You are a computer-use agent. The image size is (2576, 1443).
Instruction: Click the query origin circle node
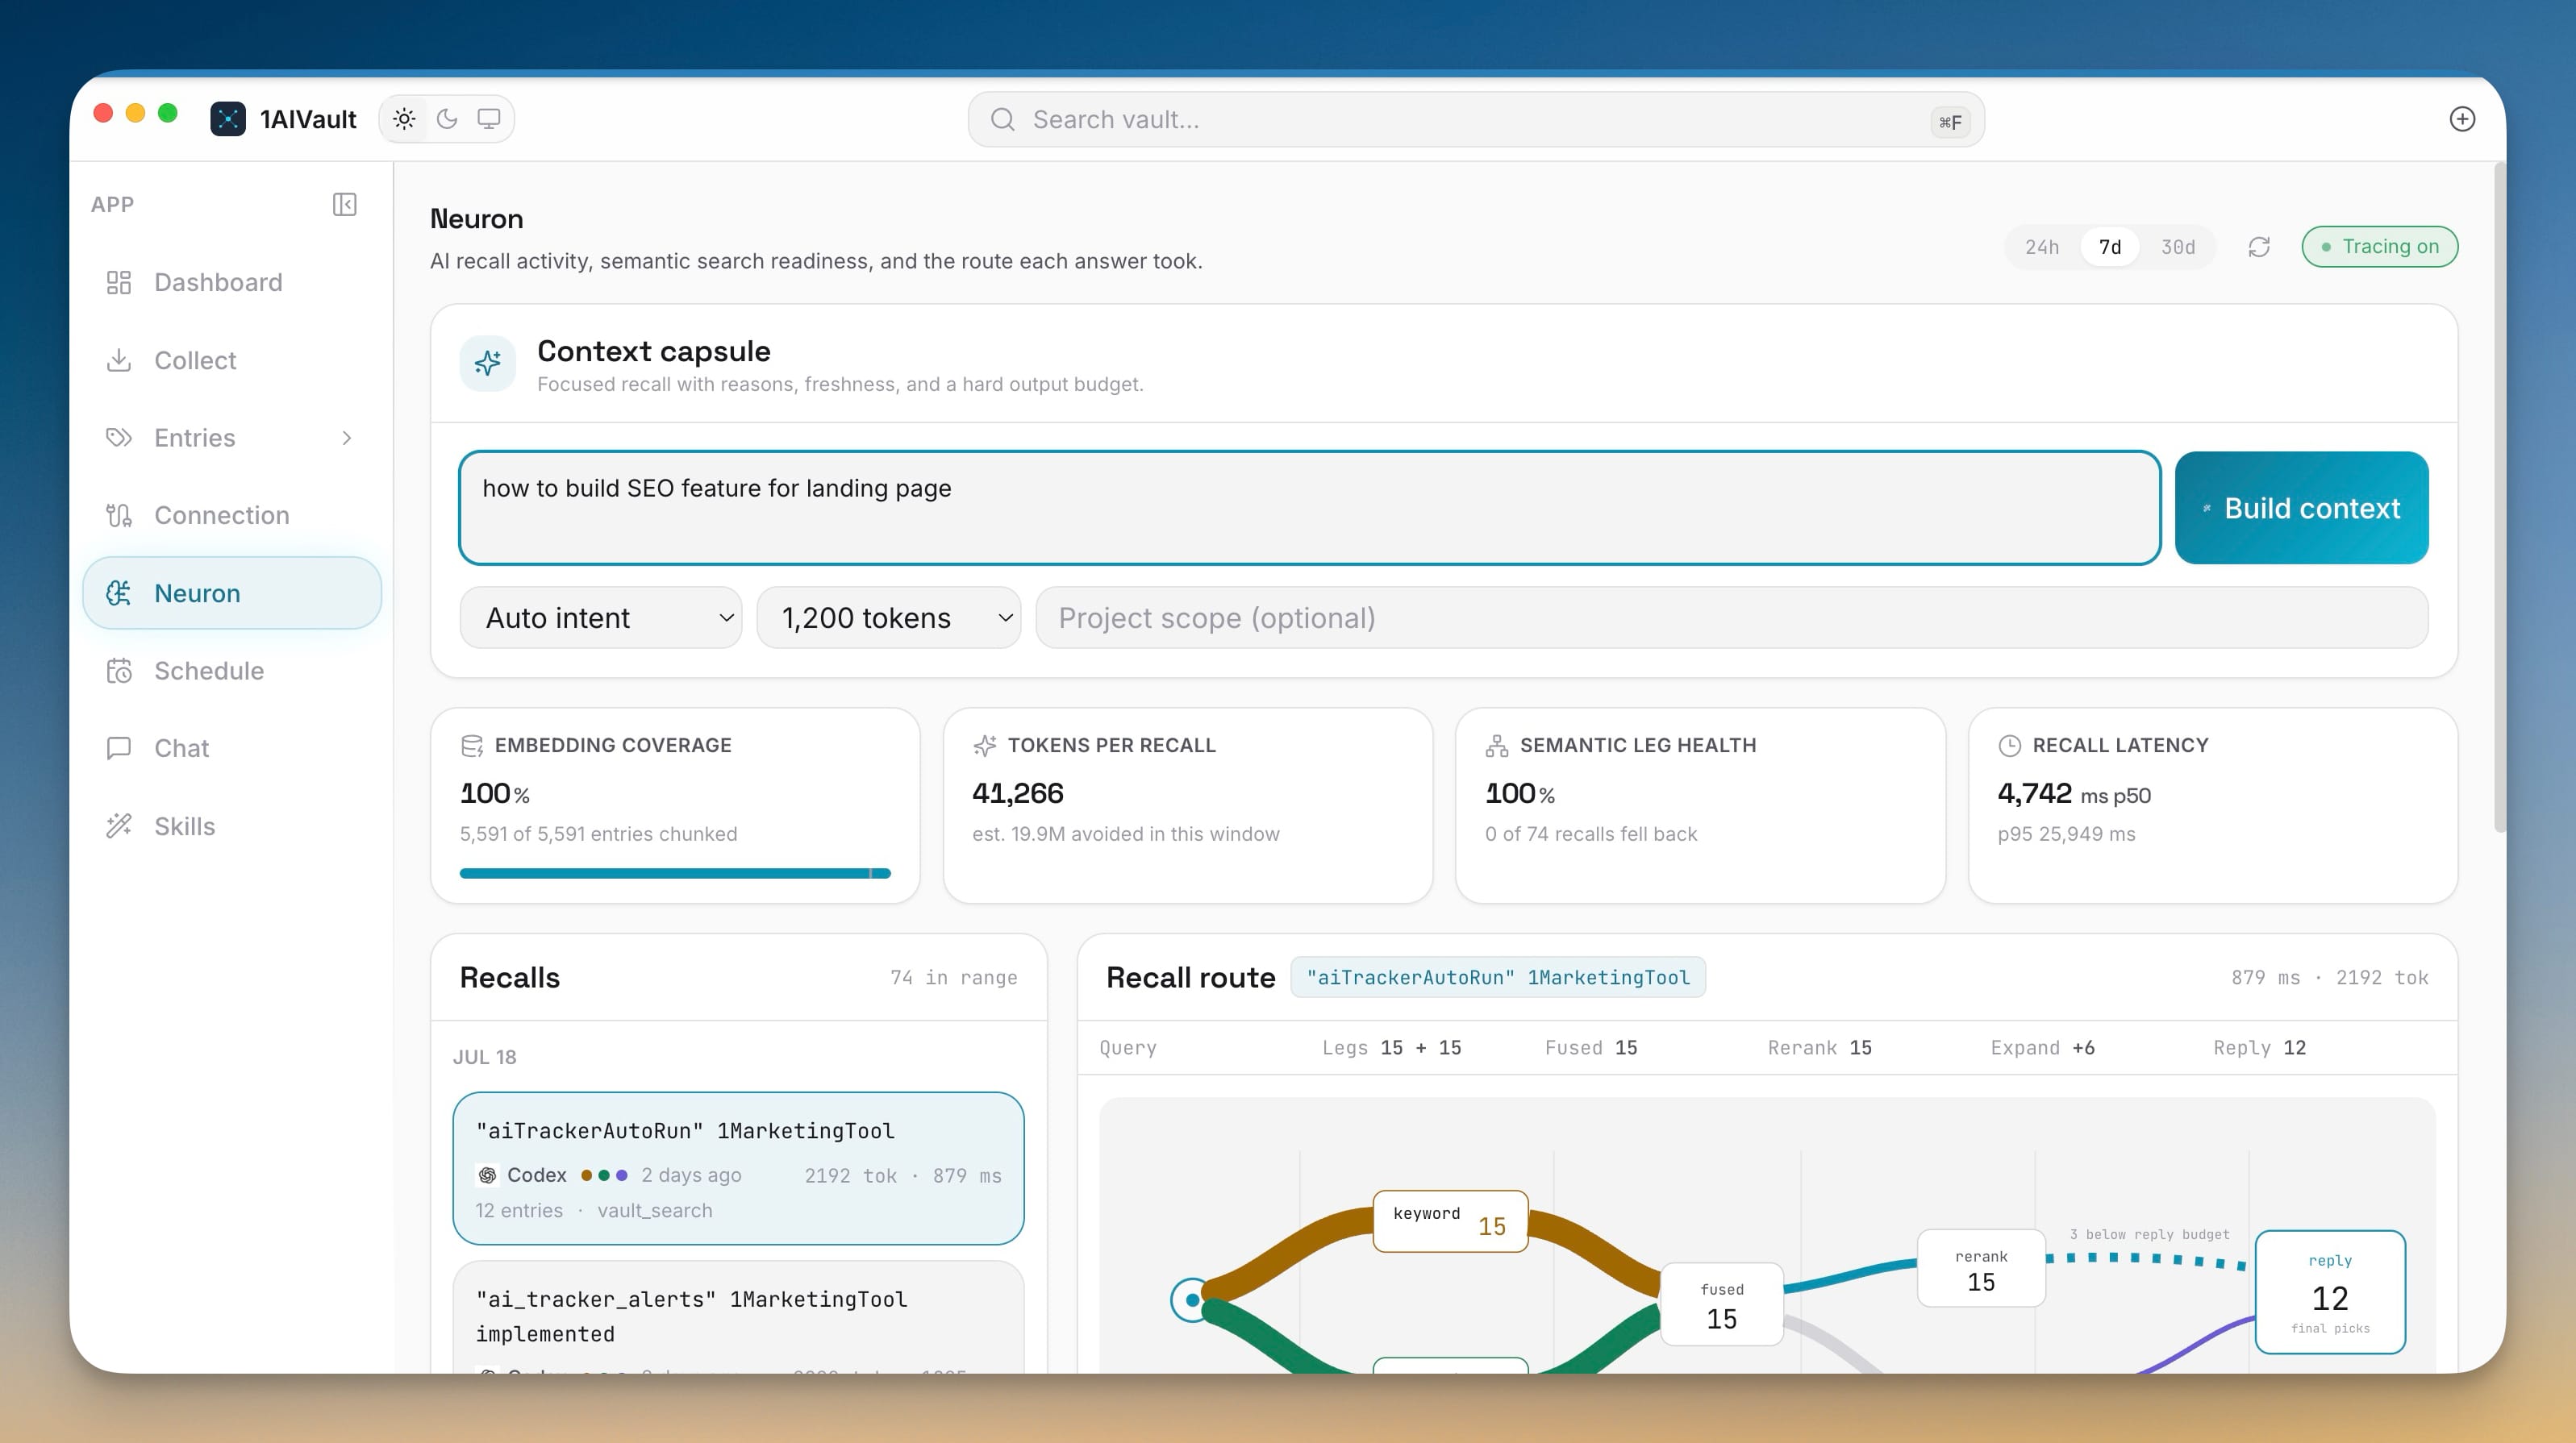tap(1192, 1300)
